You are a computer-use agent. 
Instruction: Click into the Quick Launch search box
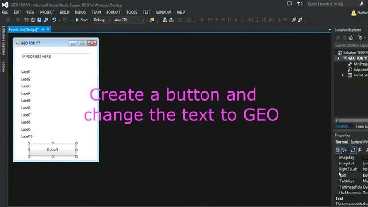click(332, 4)
